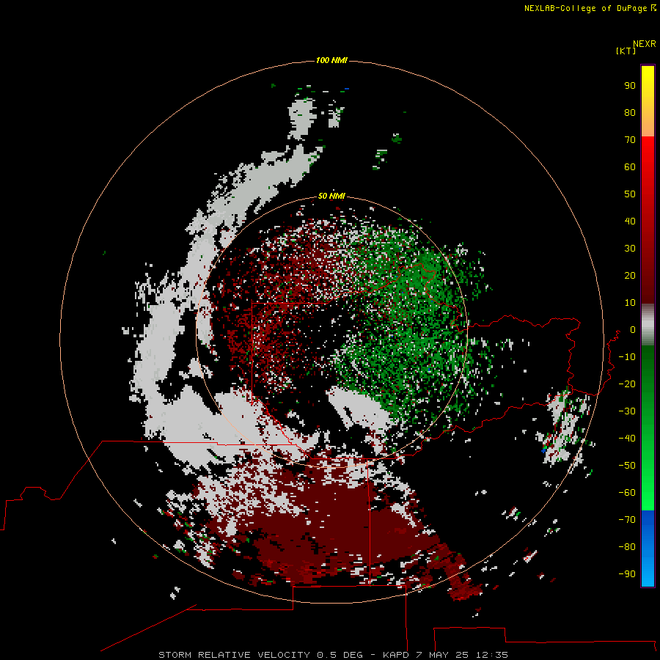This screenshot has width=660, height=660.
Task: Click the gray zero-velocity segment of the color bar
Action: pos(648,325)
